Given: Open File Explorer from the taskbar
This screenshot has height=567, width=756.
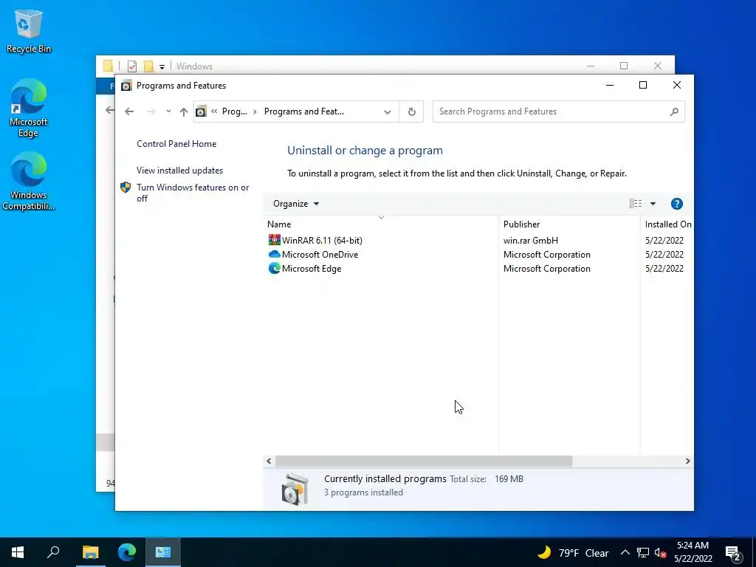Looking at the screenshot, I should [x=90, y=552].
